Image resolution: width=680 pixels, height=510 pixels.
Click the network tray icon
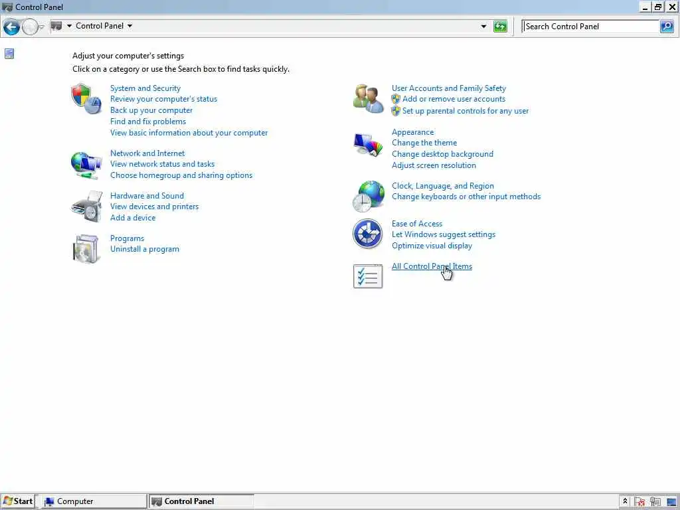coord(655,502)
